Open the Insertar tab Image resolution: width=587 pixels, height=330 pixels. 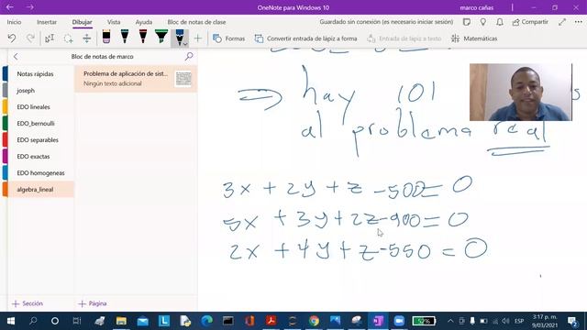47,22
